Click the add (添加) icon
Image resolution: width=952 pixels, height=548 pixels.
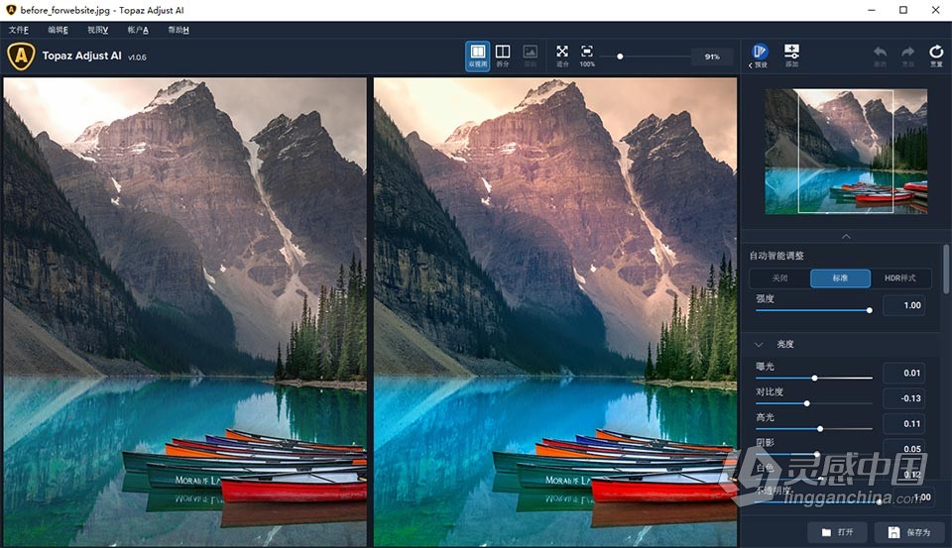791,55
